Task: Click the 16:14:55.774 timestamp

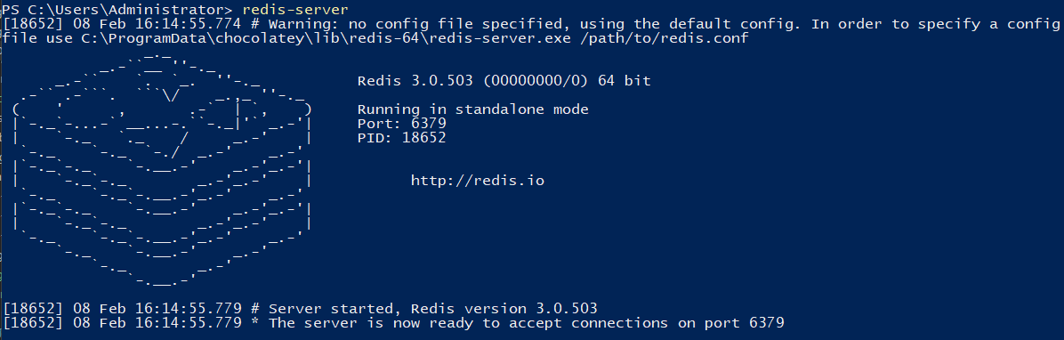Action: (189, 24)
